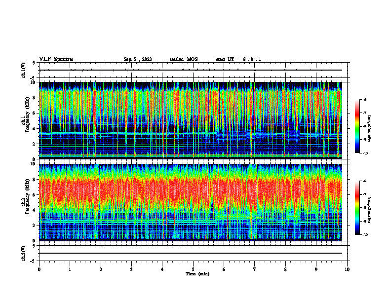
Task: Click the 'start UT = 8:0:1' header text
Action: [x=238, y=59]
